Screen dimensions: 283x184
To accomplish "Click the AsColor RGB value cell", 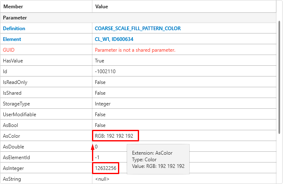I will point(115,136).
